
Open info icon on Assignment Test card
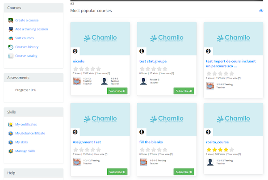tap(75, 132)
